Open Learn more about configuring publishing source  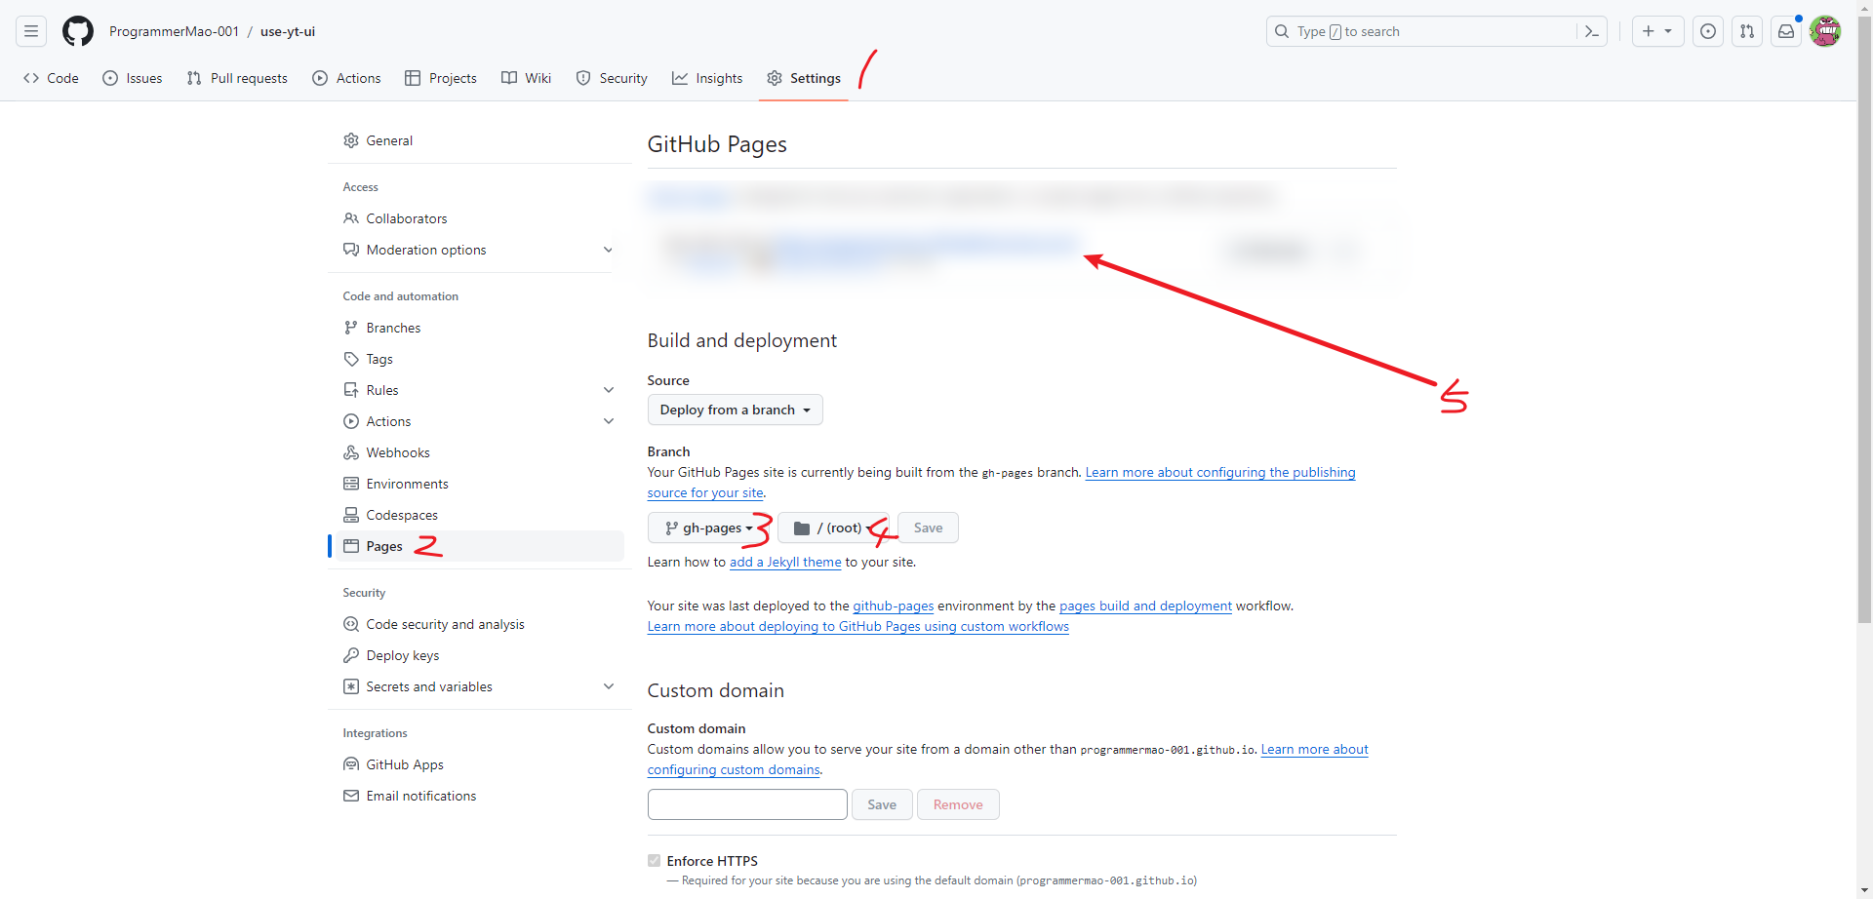[1001, 483]
